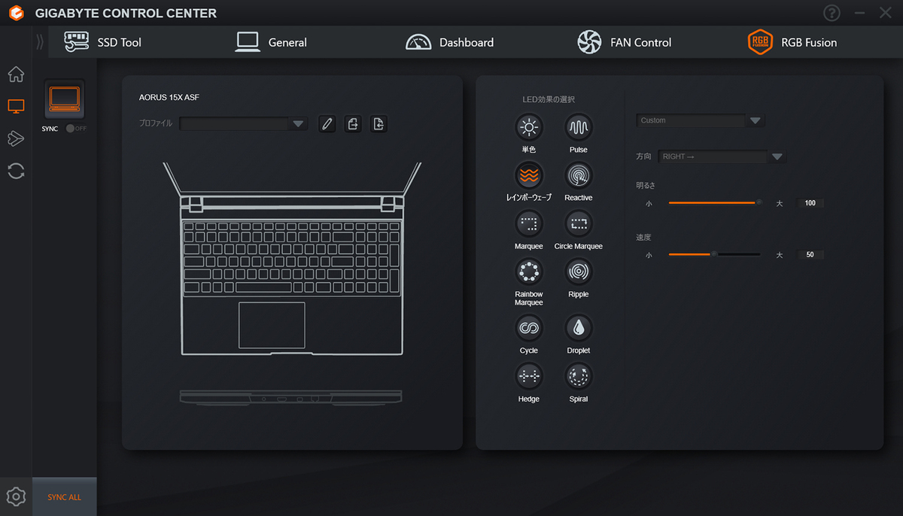Open the Dashboard tab
The image size is (903, 516).
pyautogui.click(x=449, y=42)
